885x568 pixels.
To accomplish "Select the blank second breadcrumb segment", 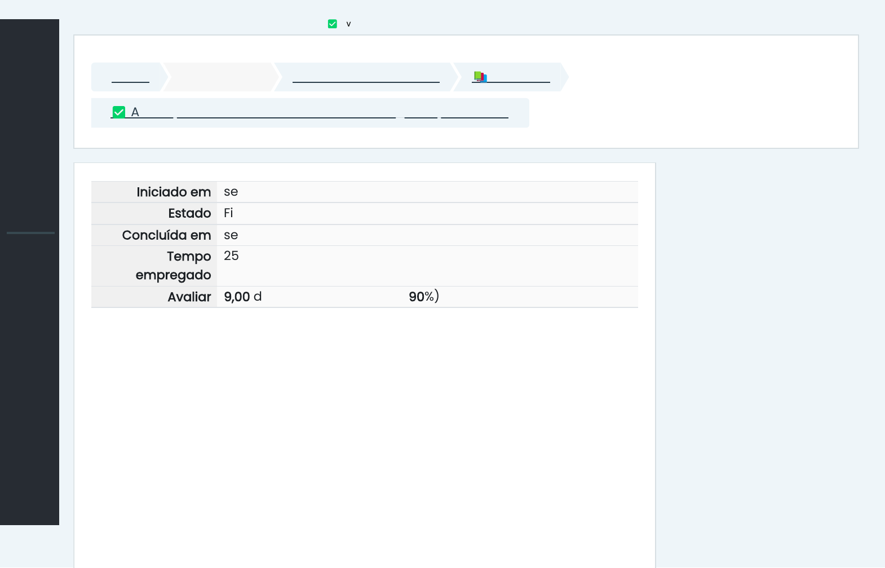I will (220, 77).
